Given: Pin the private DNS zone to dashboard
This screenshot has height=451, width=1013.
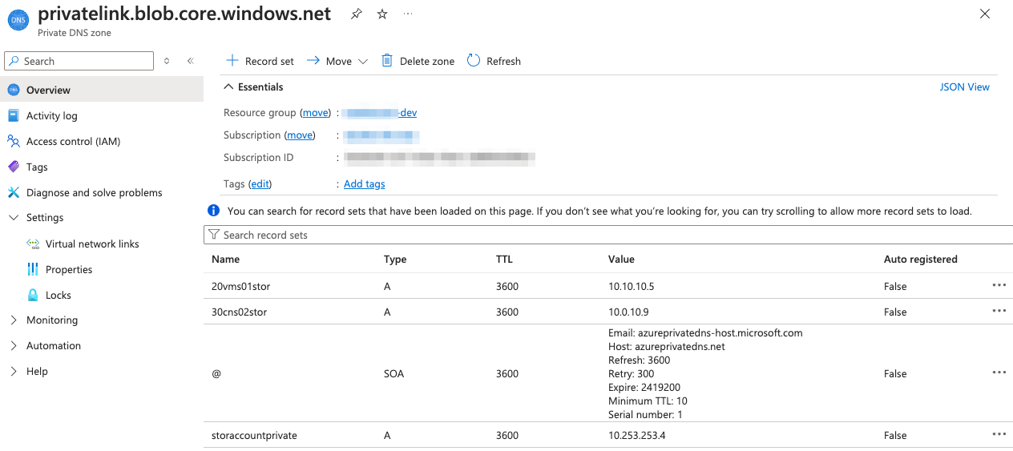Looking at the screenshot, I should tap(356, 14).
